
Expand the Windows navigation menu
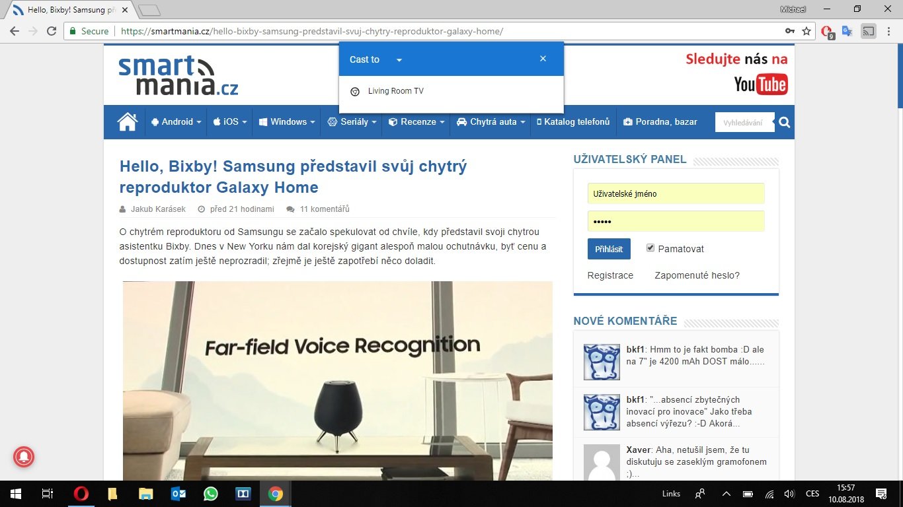286,121
